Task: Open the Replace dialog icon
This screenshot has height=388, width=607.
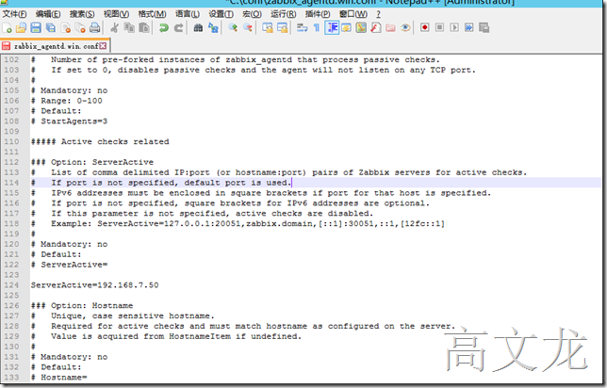Action: point(213,28)
